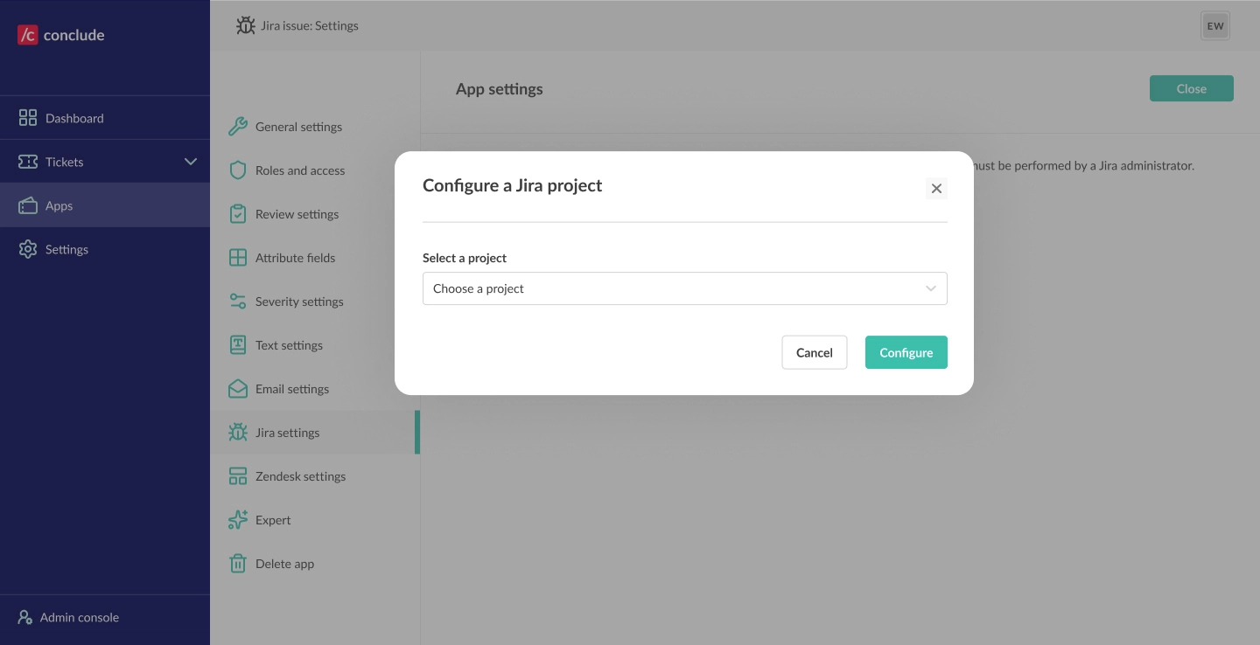Image resolution: width=1260 pixels, height=645 pixels.
Task: Open the Choose a project dropdown
Action: click(x=685, y=288)
